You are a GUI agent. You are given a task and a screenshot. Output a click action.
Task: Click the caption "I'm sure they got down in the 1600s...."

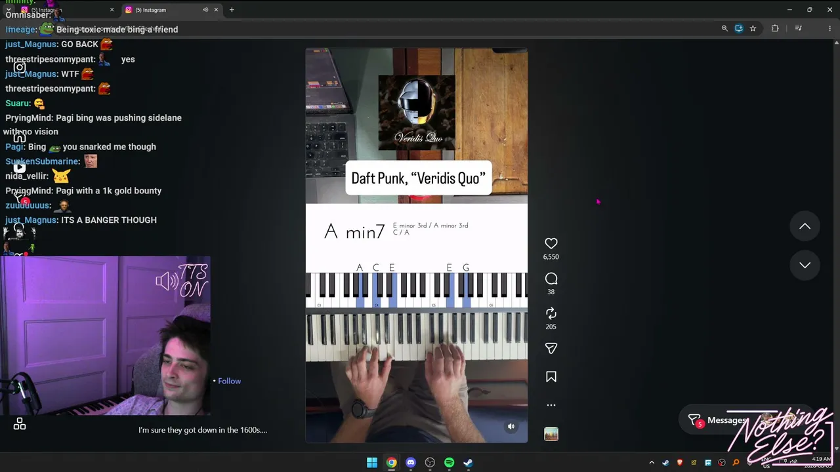click(x=203, y=430)
